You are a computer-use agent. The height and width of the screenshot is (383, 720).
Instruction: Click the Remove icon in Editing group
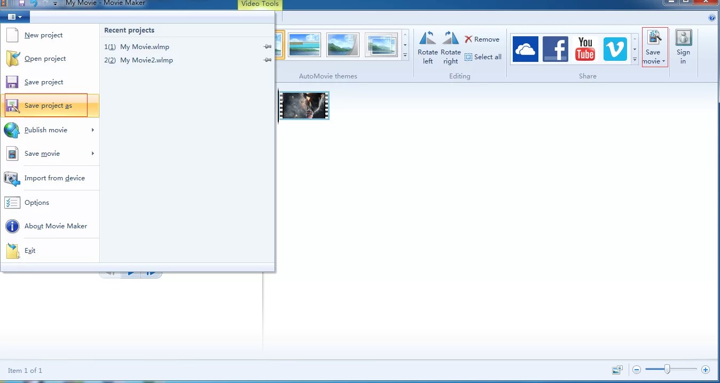[x=482, y=38]
